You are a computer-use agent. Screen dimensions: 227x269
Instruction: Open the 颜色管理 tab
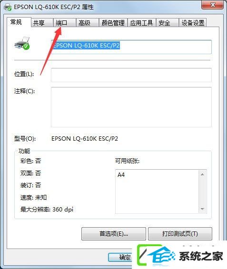coord(113,23)
